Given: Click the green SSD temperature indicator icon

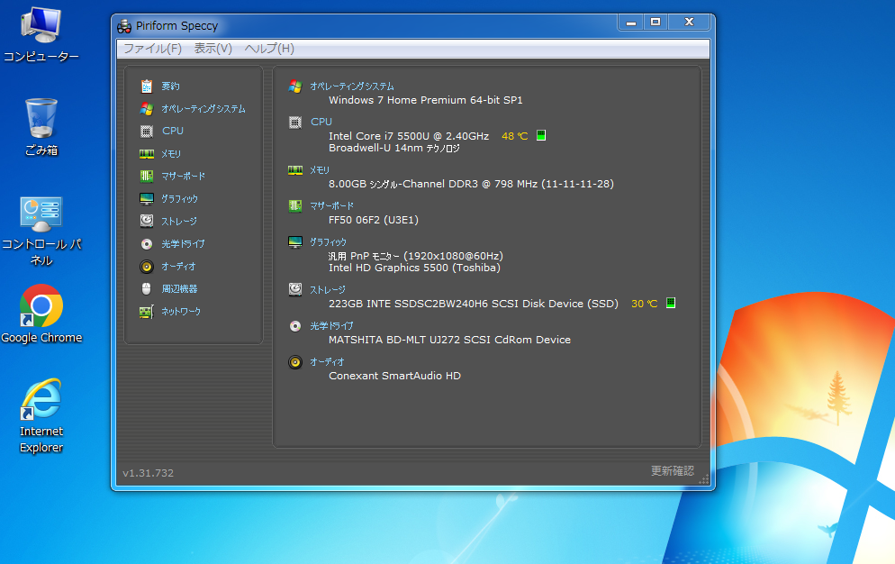Looking at the screenshot, I should pyautogui.click(x=671, y=303).
